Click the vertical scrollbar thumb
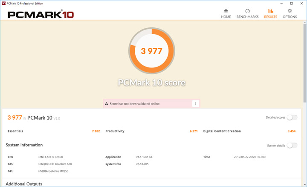307x187 pixels. click(x=305, y=63)
